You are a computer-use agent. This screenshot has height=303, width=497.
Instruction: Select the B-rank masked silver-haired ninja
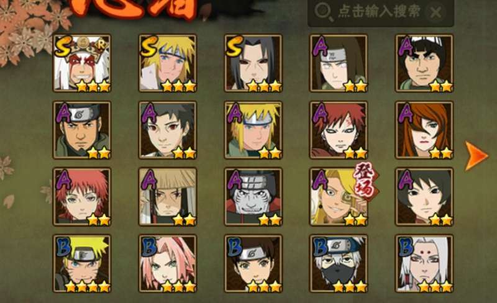pos(339,264)
